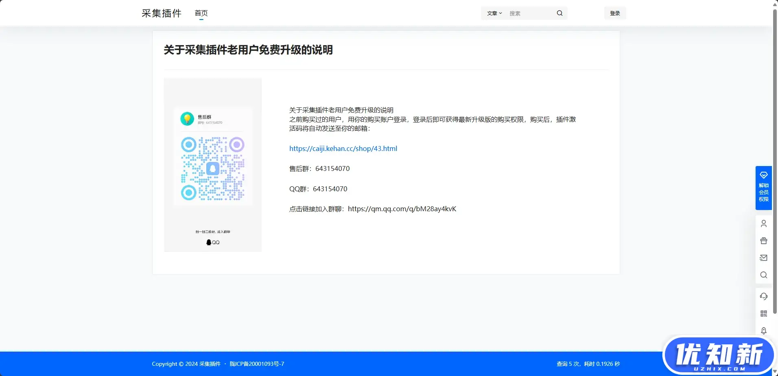Viewport: 778px width, 376px height.
Task: Open the user profile icon in sidebar
Action: click(764, 223)
